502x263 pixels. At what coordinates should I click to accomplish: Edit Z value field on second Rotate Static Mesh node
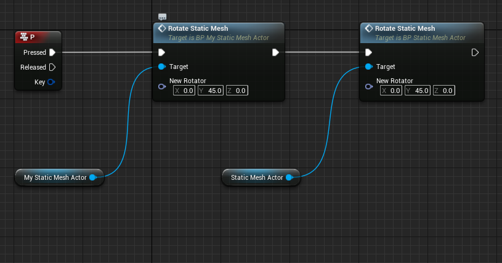pyautogui.click(x=443, y=91)
